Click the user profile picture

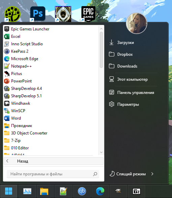(x=137, y=23)
